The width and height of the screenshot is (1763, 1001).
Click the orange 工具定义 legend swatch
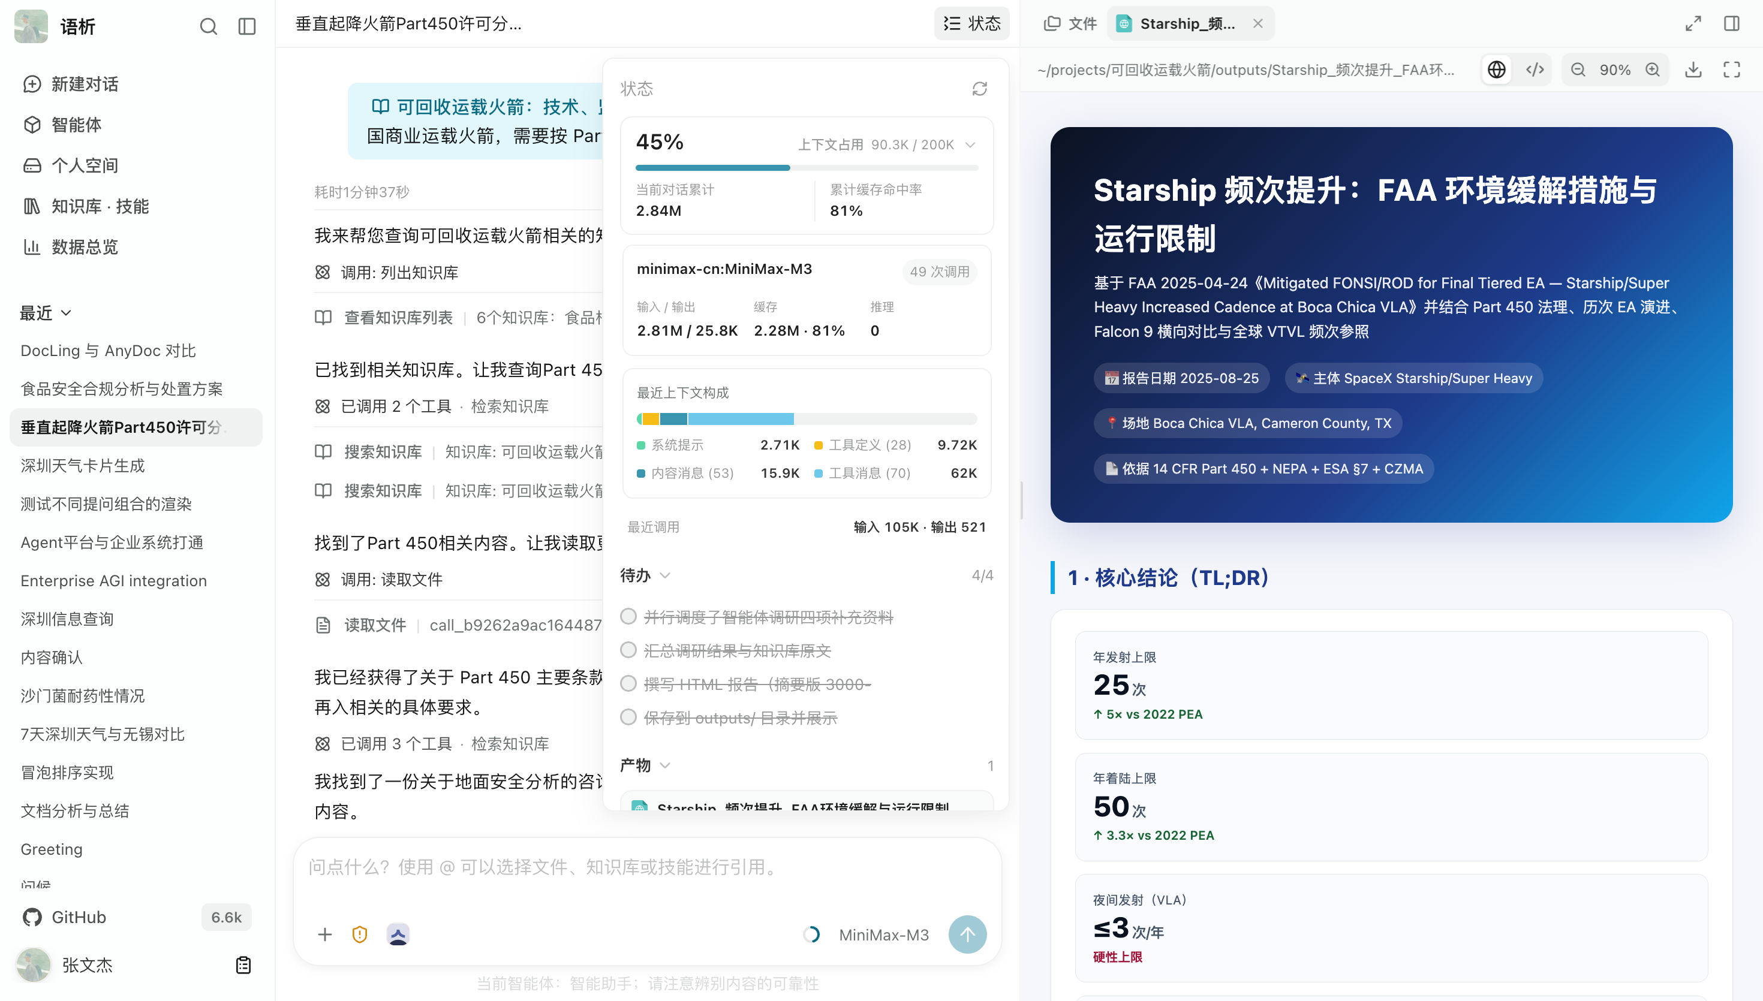click(x=819, y=445)
